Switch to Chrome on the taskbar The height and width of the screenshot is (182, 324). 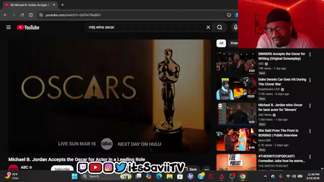tap(242, 176)
